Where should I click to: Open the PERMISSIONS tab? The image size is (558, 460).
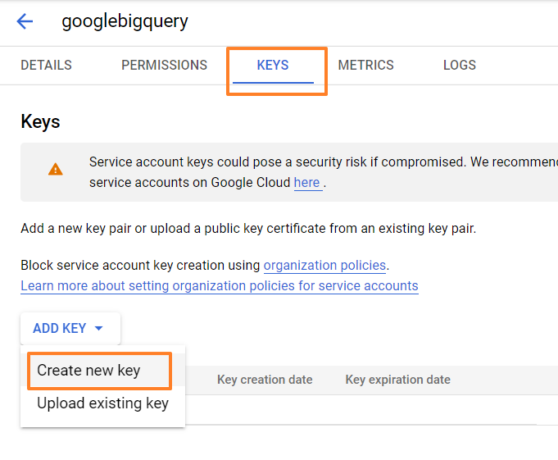tap(164, 66)
